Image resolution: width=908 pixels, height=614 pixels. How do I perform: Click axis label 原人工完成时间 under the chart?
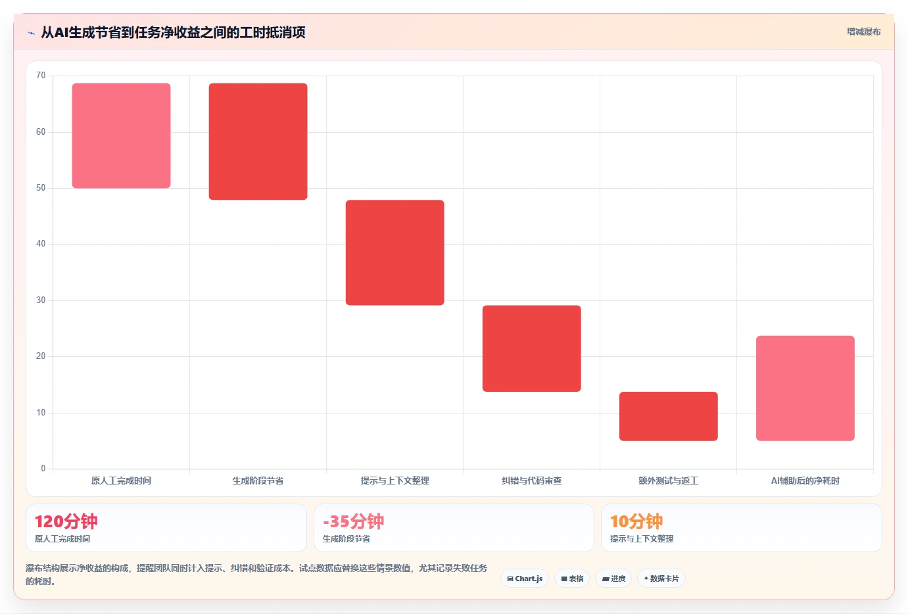pyautogui.click(x=121, y=481)
